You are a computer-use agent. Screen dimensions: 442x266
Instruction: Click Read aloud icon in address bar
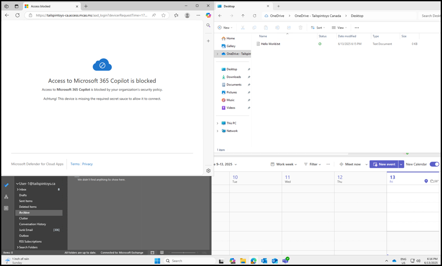point(154,15)
